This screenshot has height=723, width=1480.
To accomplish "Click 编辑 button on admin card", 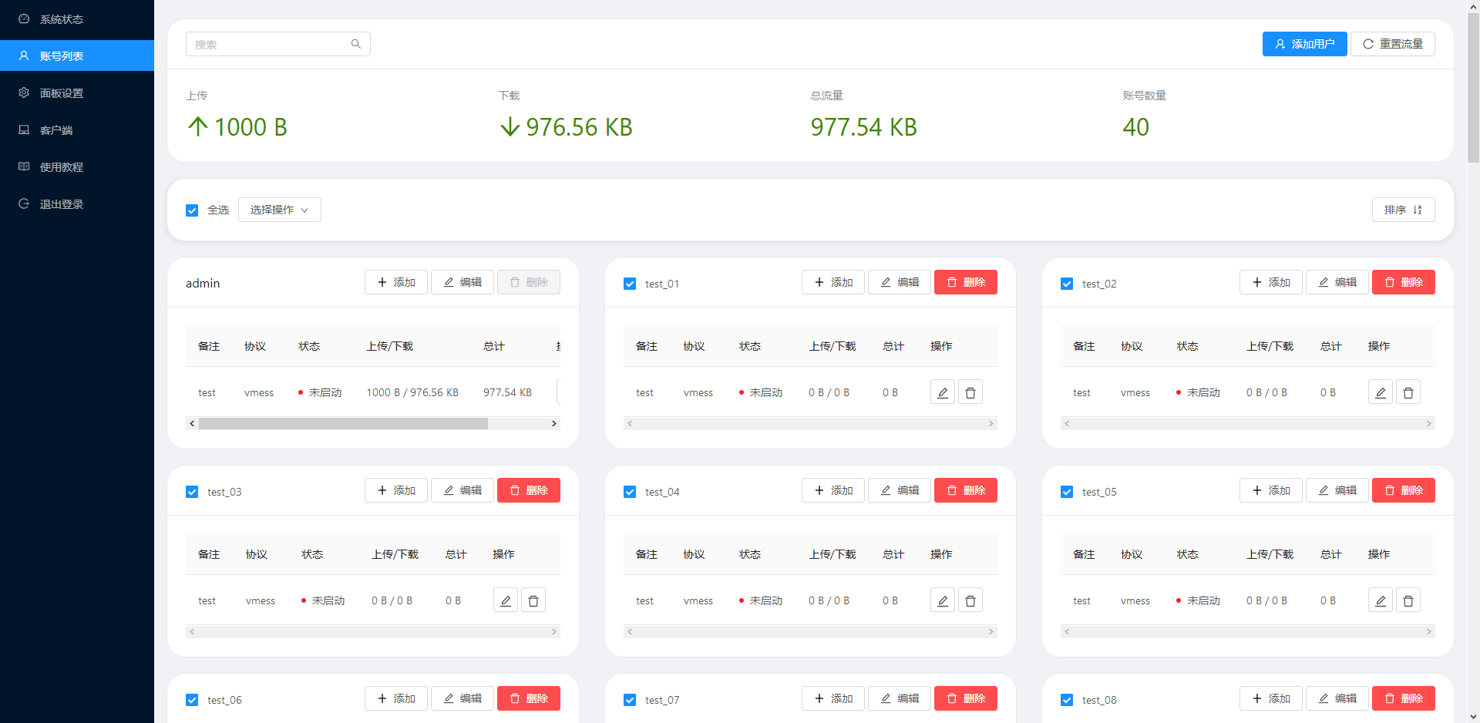I will pos(462,282).
